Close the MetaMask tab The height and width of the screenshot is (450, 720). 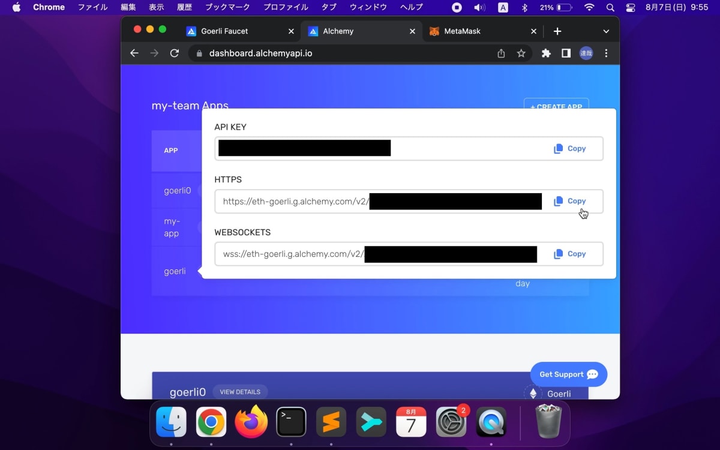[x=533, y=31]
